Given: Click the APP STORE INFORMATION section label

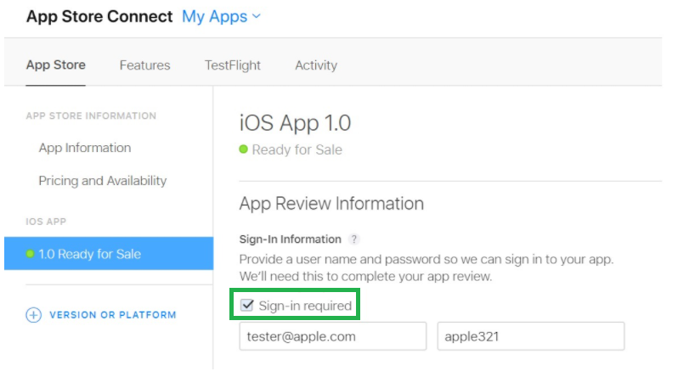Looking at the screenshot, I should coord(91,115).
